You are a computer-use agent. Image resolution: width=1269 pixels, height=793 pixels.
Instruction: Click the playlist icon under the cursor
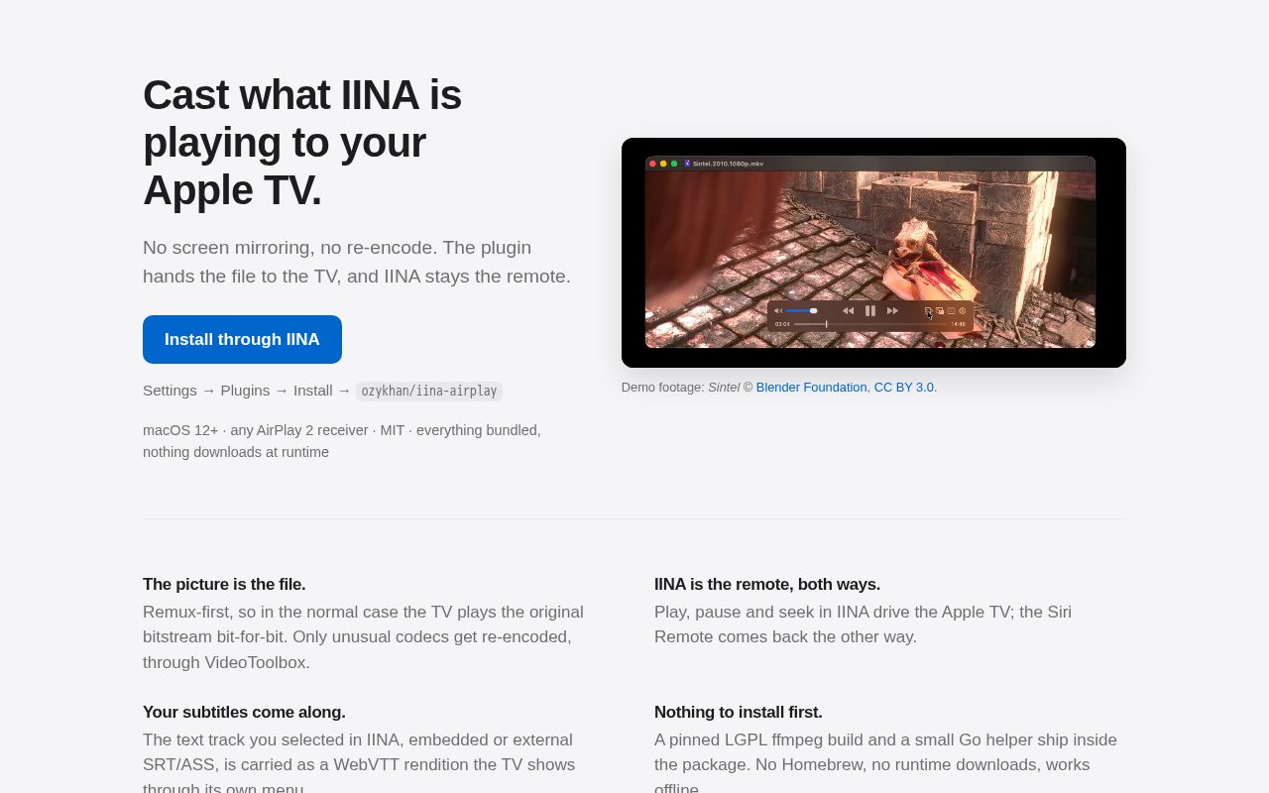pos(929,311)
